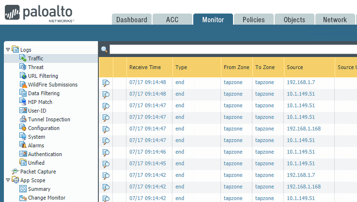Open the Policies tab
Viewport: 357px width, 202px height.
pyautogui.click(x=254, y=19)
